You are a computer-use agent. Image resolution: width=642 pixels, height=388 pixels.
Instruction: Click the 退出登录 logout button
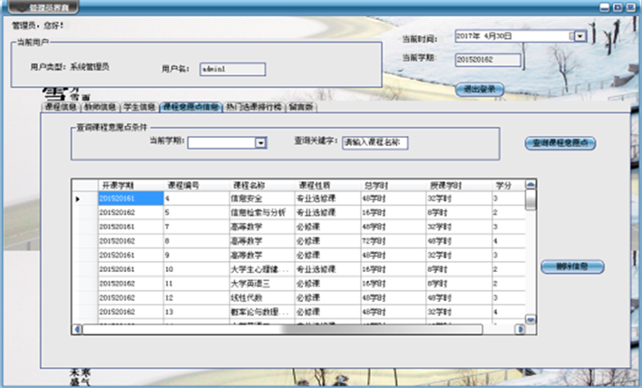point(479,90)
